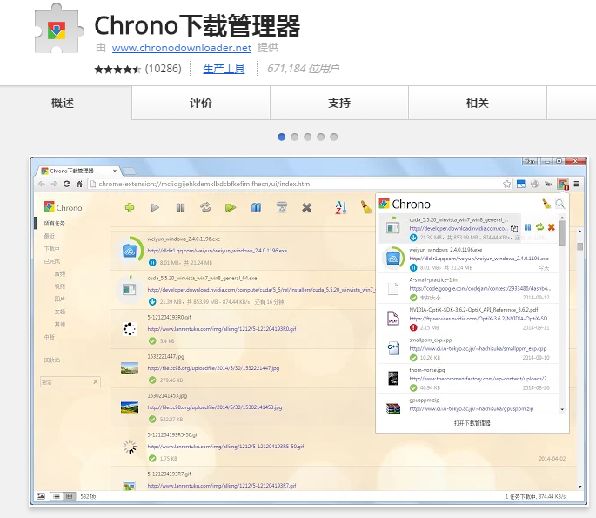The height and width of the screenshot is (518, 596).
Task: Click popup scrollbar down arrow
Action: point(562,409)
